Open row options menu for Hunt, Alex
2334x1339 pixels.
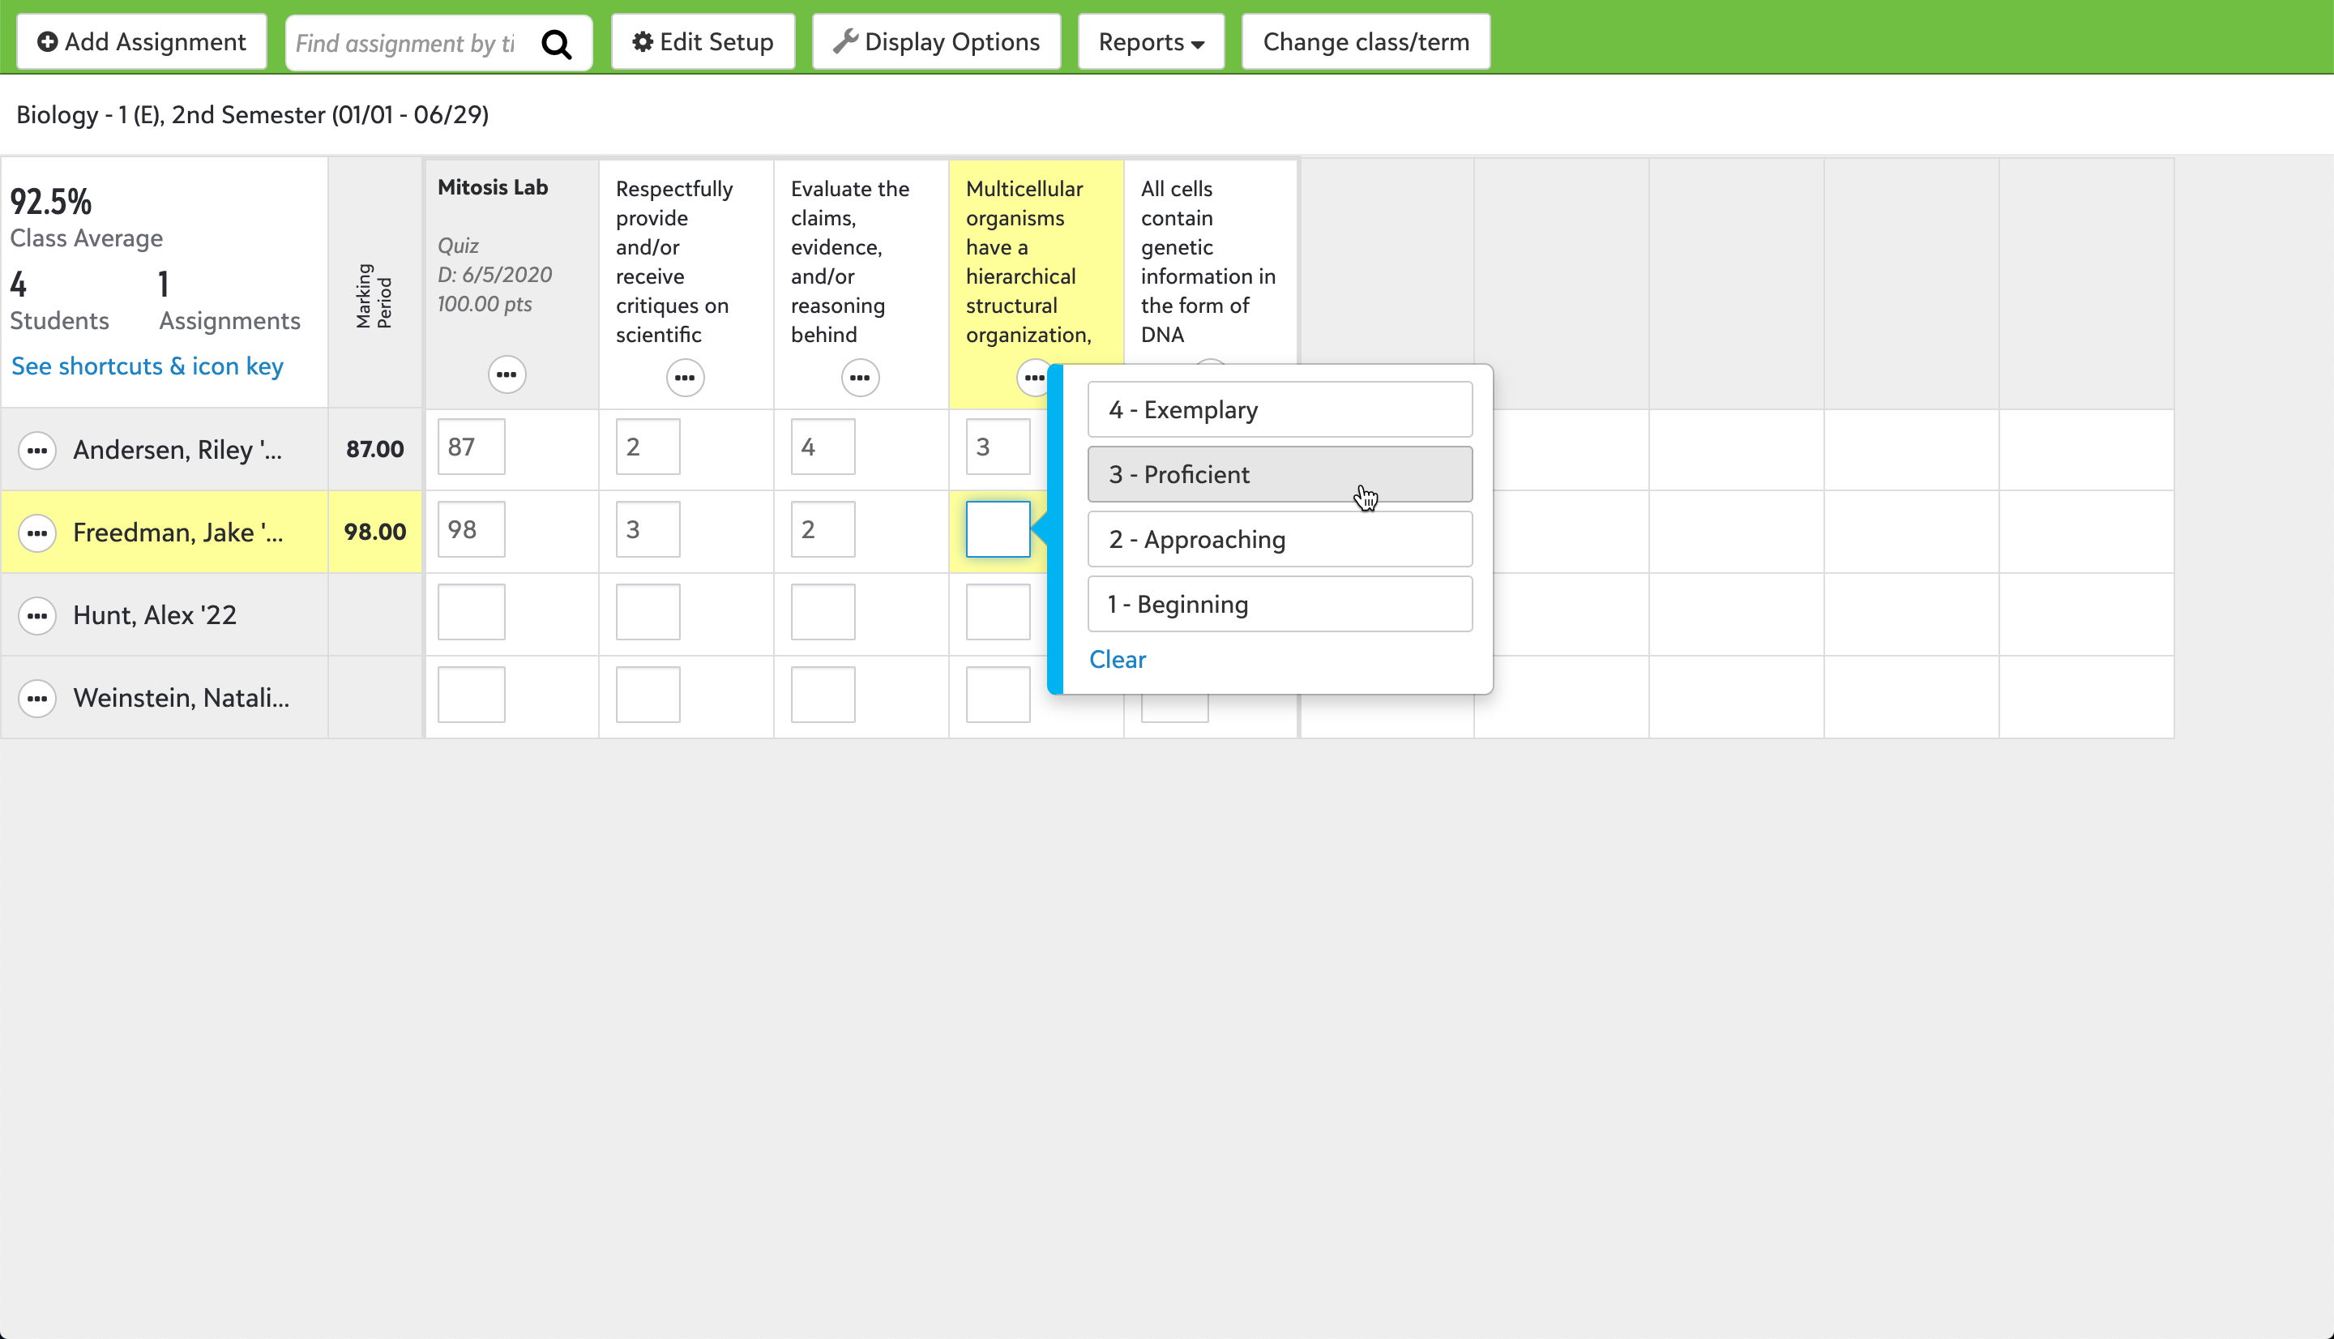click(x=38, y=615)
